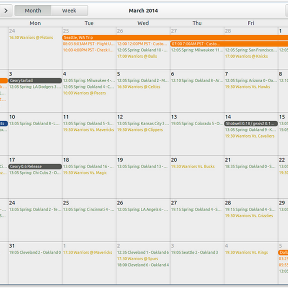Screen dimensions: 288x288
Task: Open the 07:00 7:00AM PST Custo event bar
Action: tap(229, 44)
